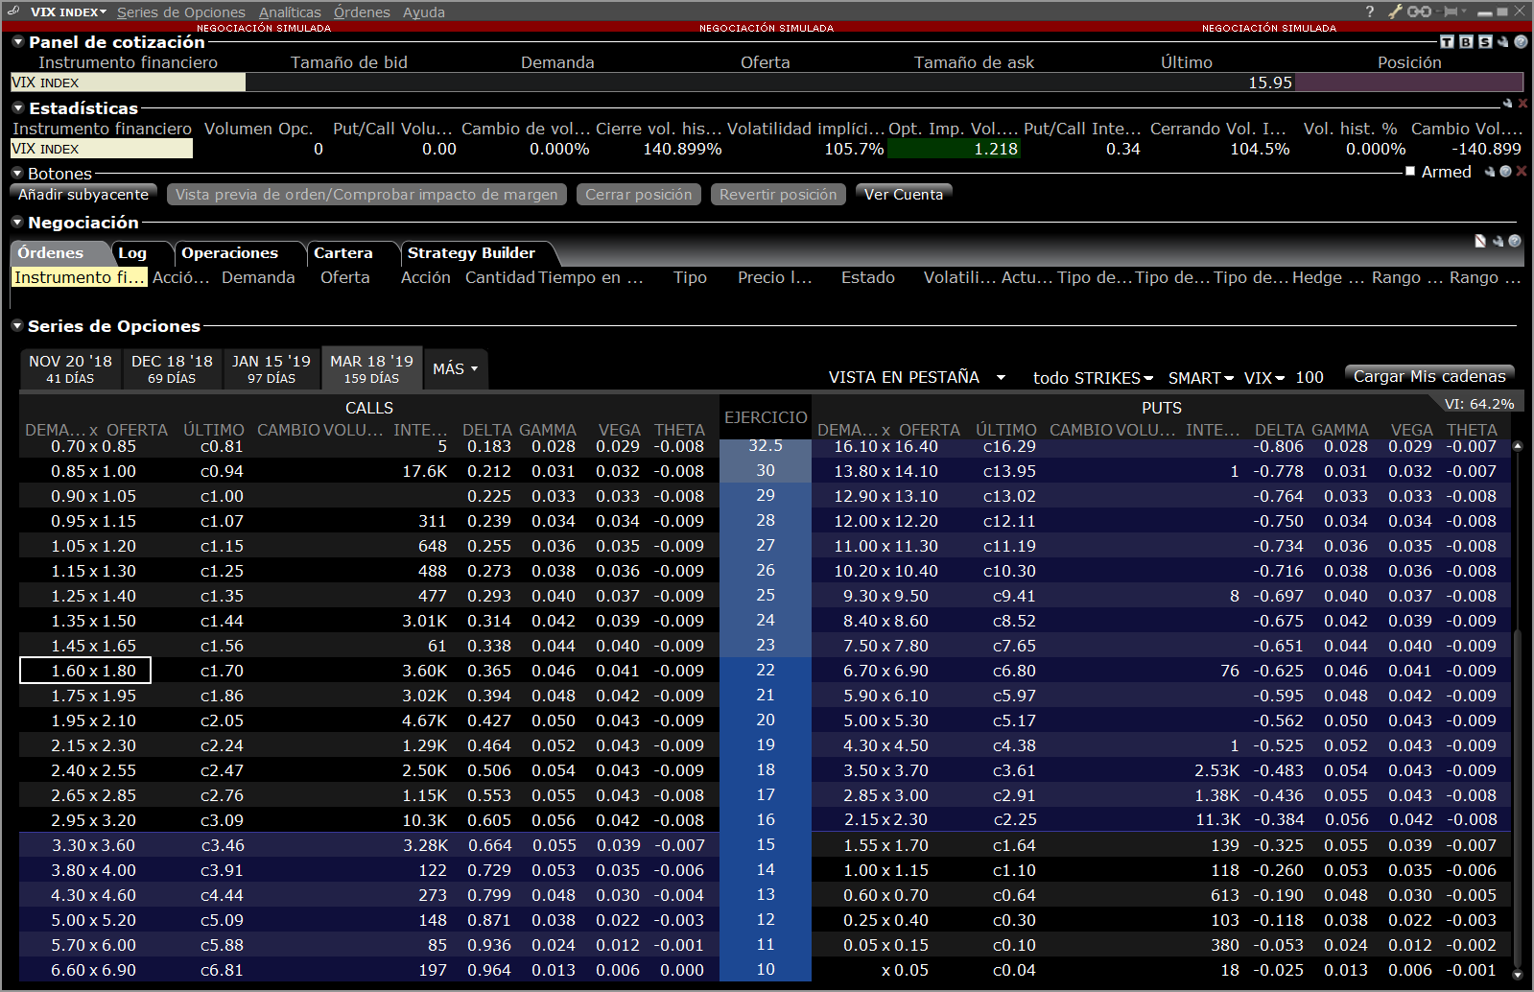Click the purple Posición cell for VIX INDEX
Image resolution: width=1534 pixels, height=992 pixels.
[1409, 83]
